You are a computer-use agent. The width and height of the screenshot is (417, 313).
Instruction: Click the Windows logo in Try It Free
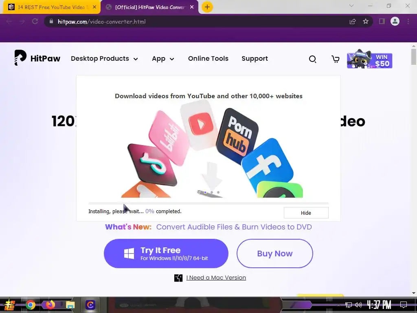tap(129, 253)
